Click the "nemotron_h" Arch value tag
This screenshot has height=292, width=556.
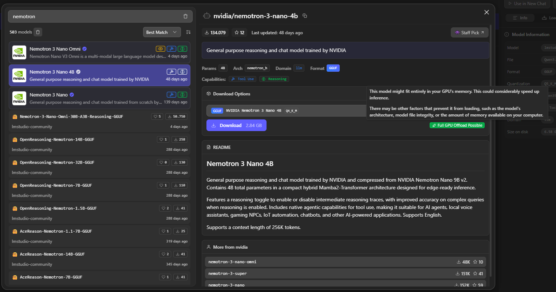(257, 68)
